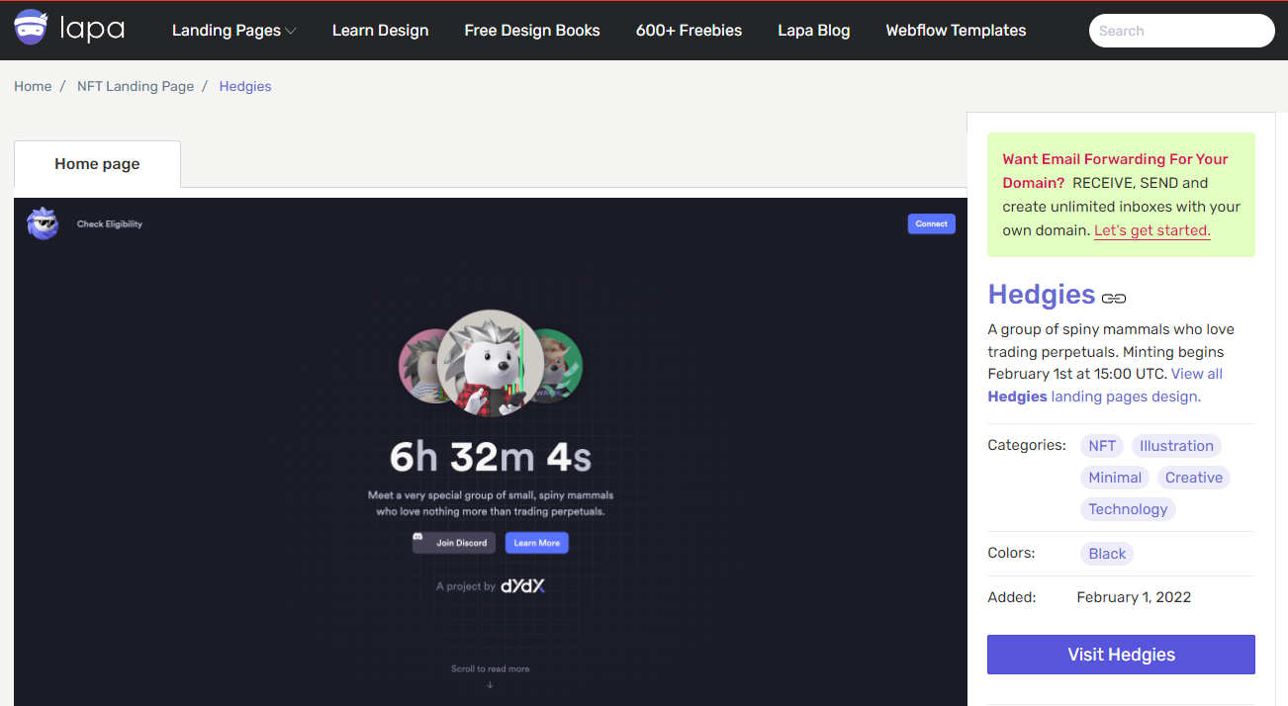Screen dimensions: 1288x706
Task: Open NFT Landing Page breadcrumb
Action: click(136, 86)
